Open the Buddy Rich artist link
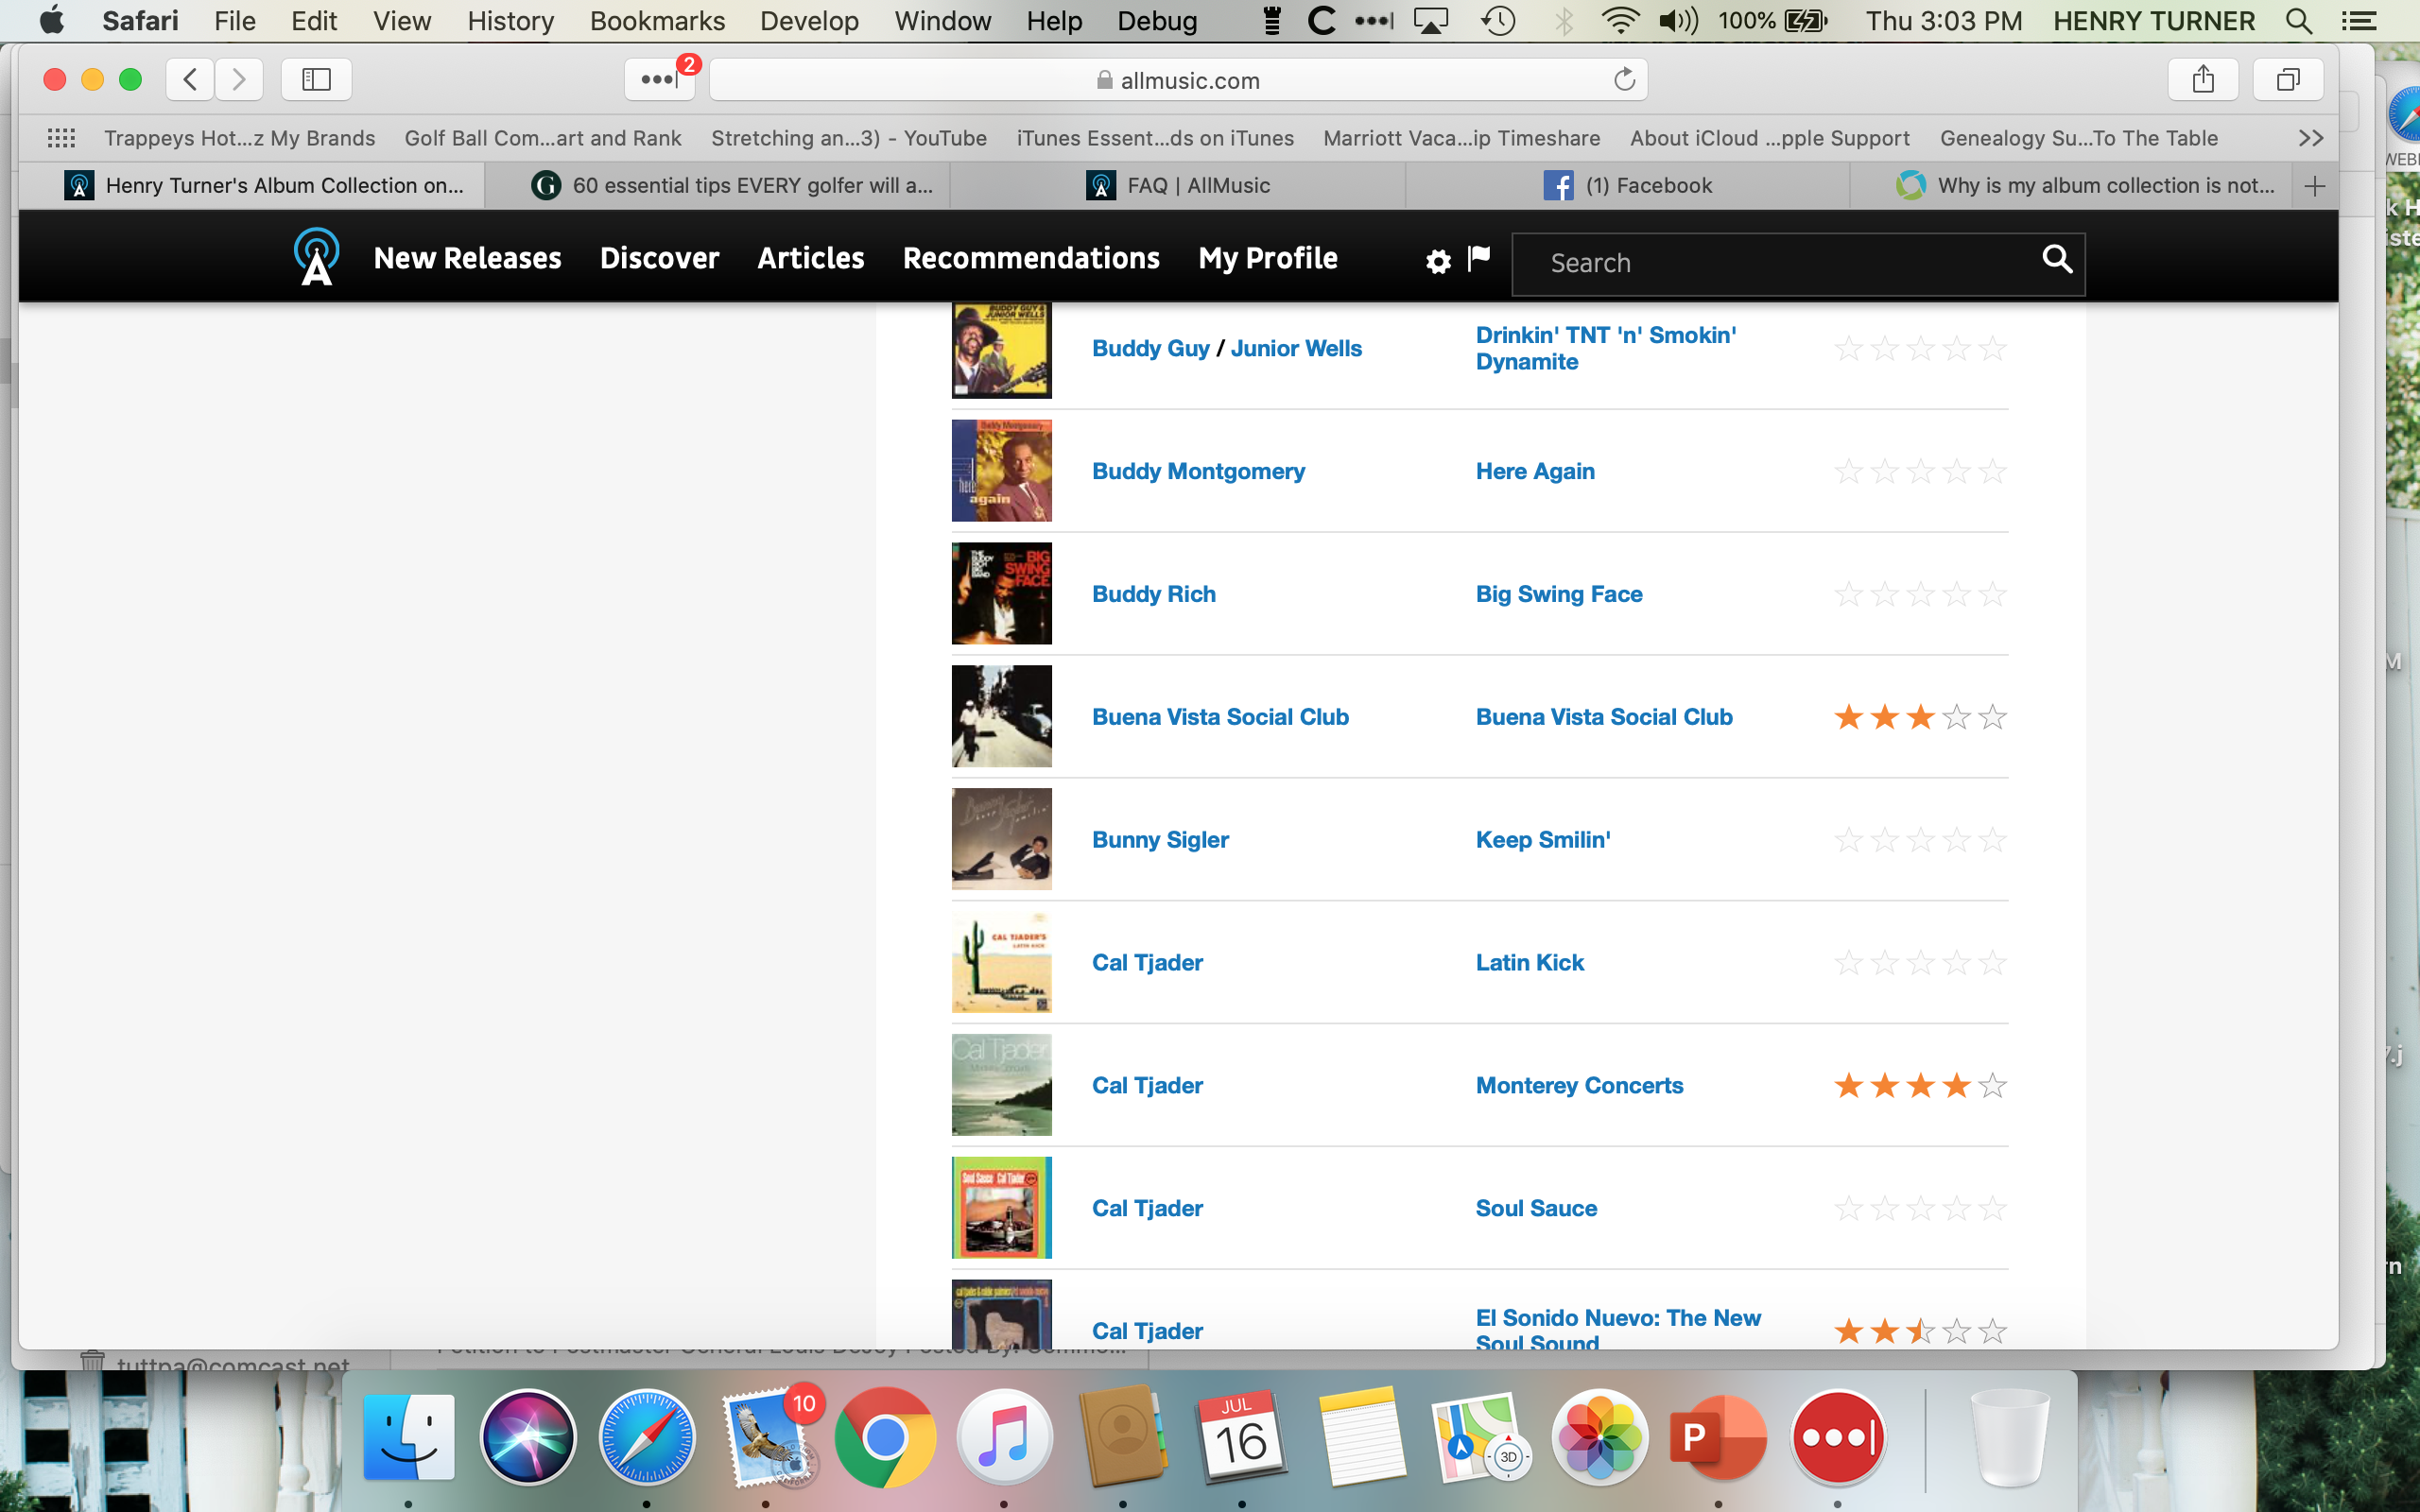This screenshot has height=1512, width=2420. pos(1153,594)
